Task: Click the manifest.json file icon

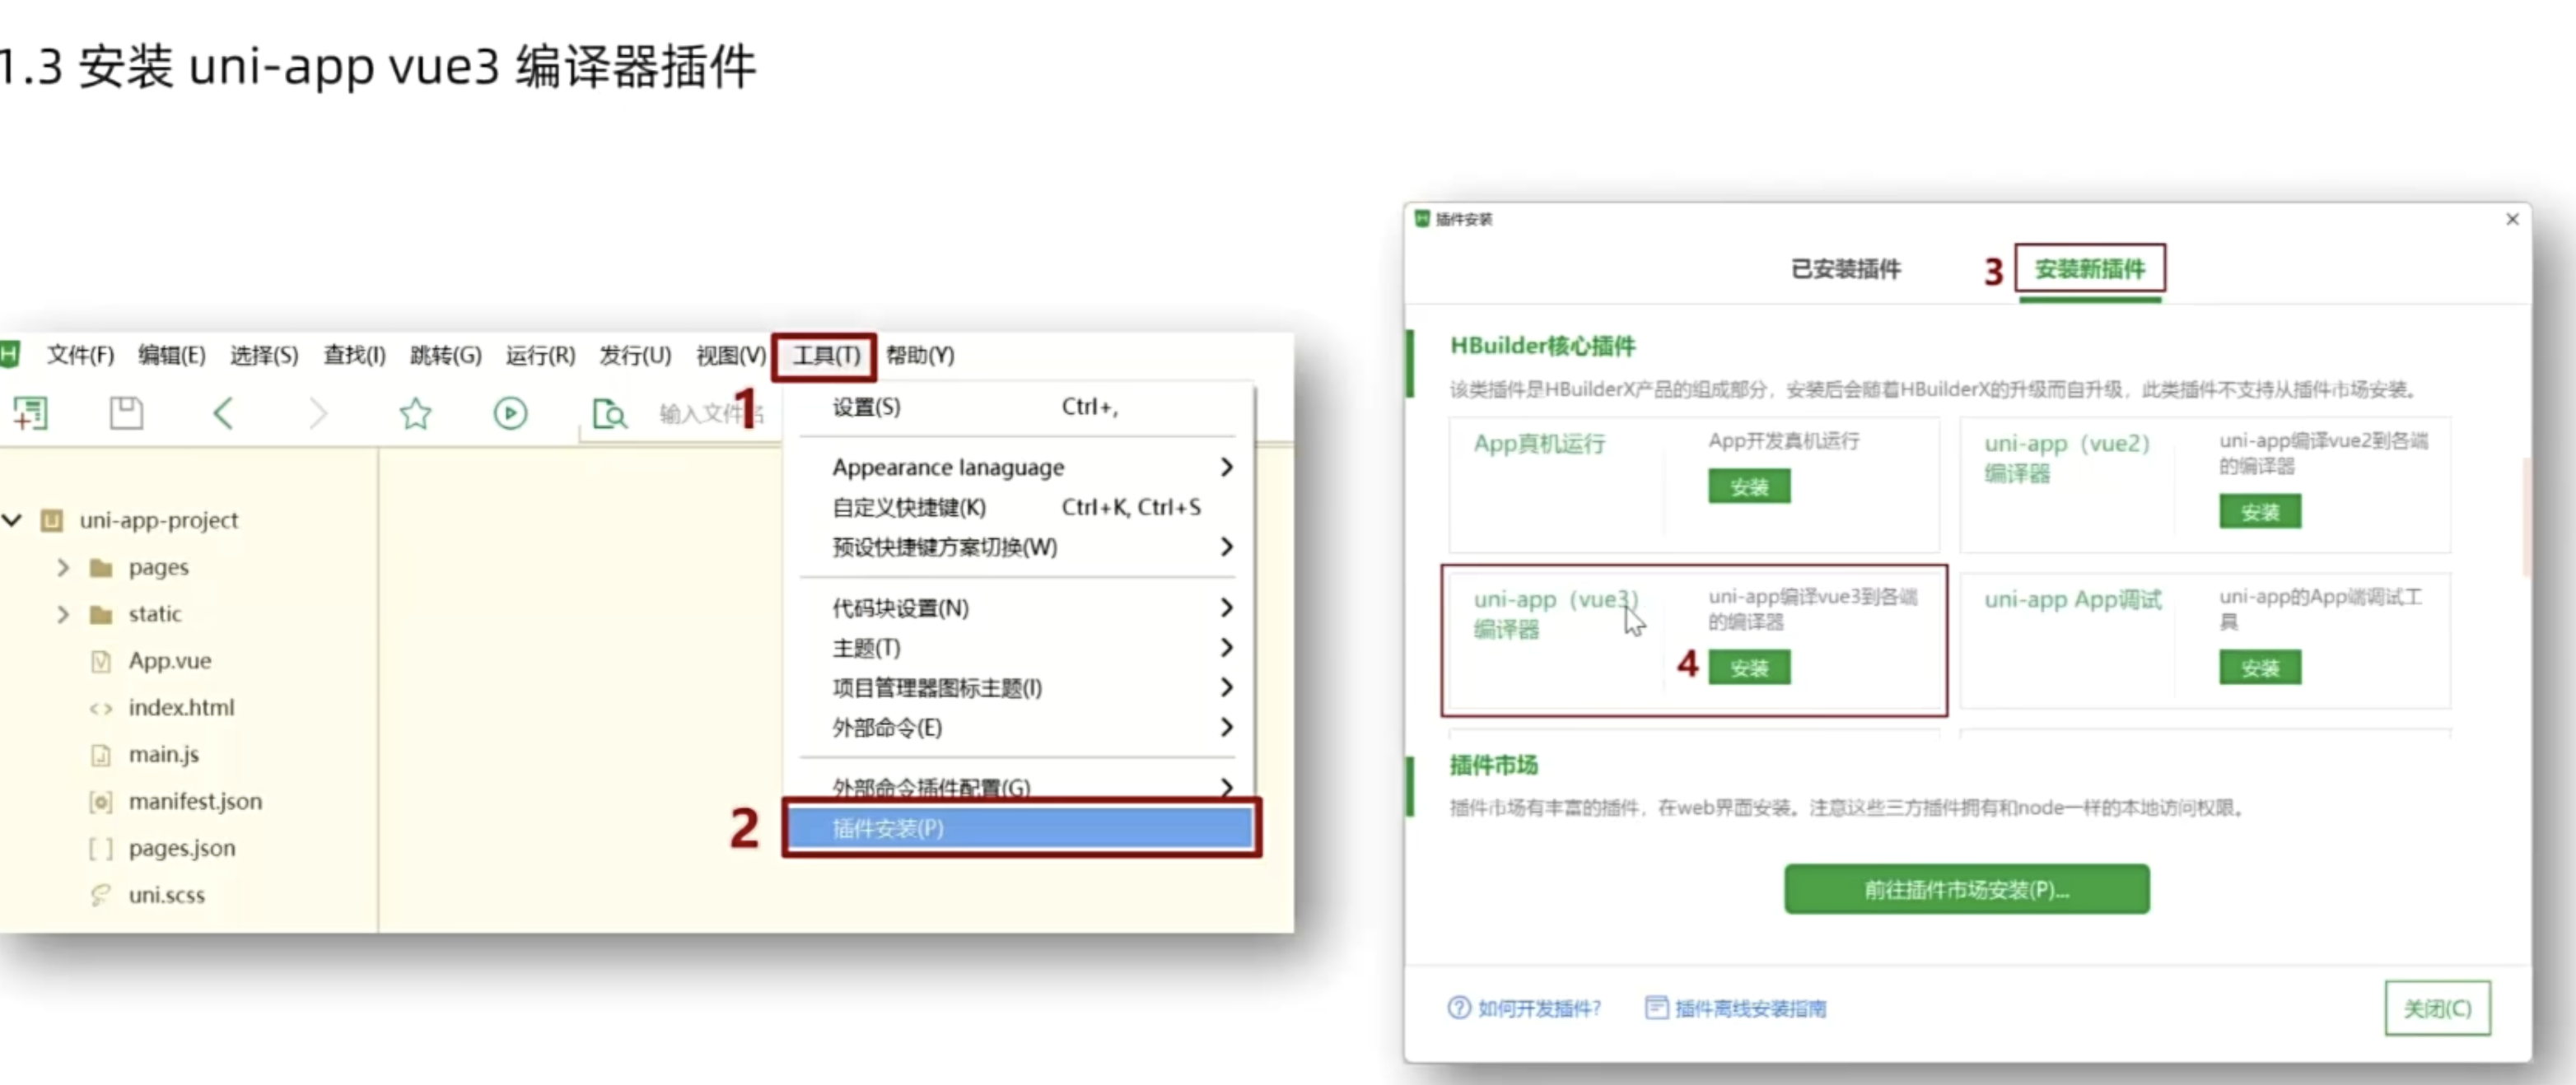Action: click(x=101, y=802)
